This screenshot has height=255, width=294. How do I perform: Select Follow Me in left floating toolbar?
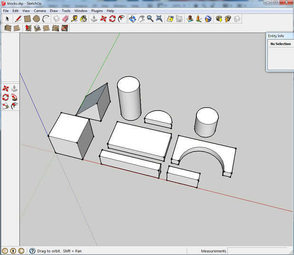click(14, 97)
